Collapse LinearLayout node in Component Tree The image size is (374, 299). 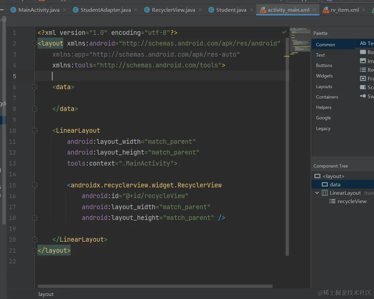317,193
